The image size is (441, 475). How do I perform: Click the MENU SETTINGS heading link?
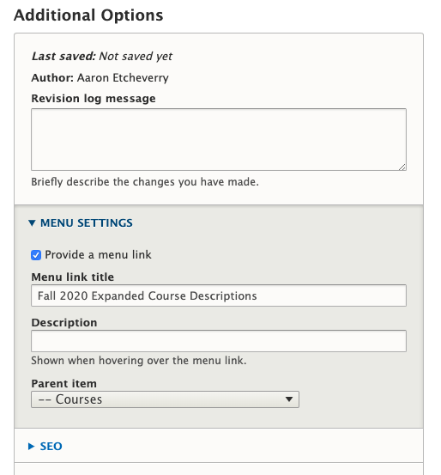tap(87, 223)
